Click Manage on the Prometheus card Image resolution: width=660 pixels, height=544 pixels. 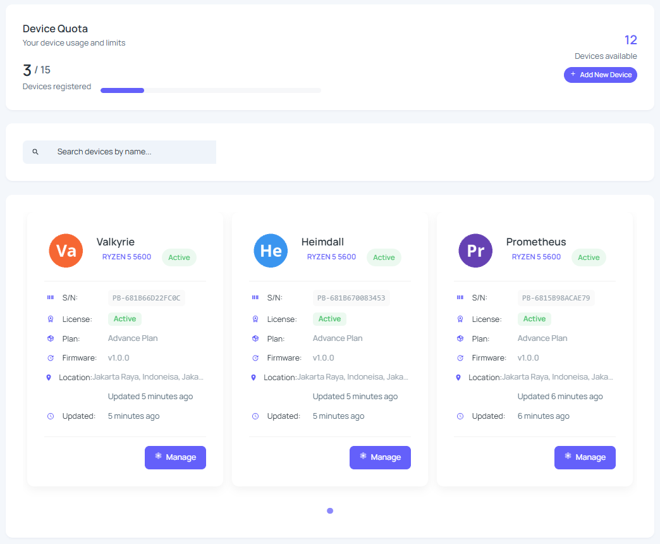tap(585, 457)
